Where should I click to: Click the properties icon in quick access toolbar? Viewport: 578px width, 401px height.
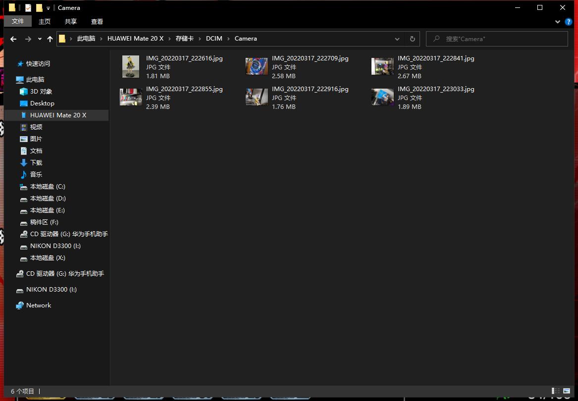(28, 8)
